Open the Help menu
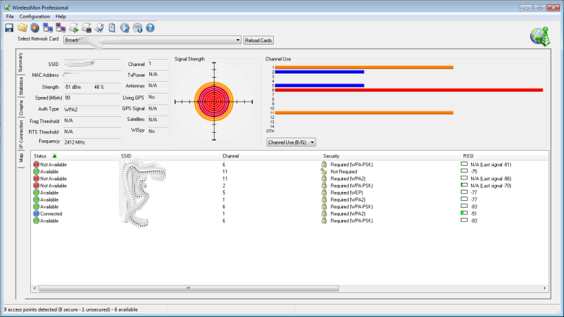The width and height of the screenshot is (564, 317). (x=61, y=17)
